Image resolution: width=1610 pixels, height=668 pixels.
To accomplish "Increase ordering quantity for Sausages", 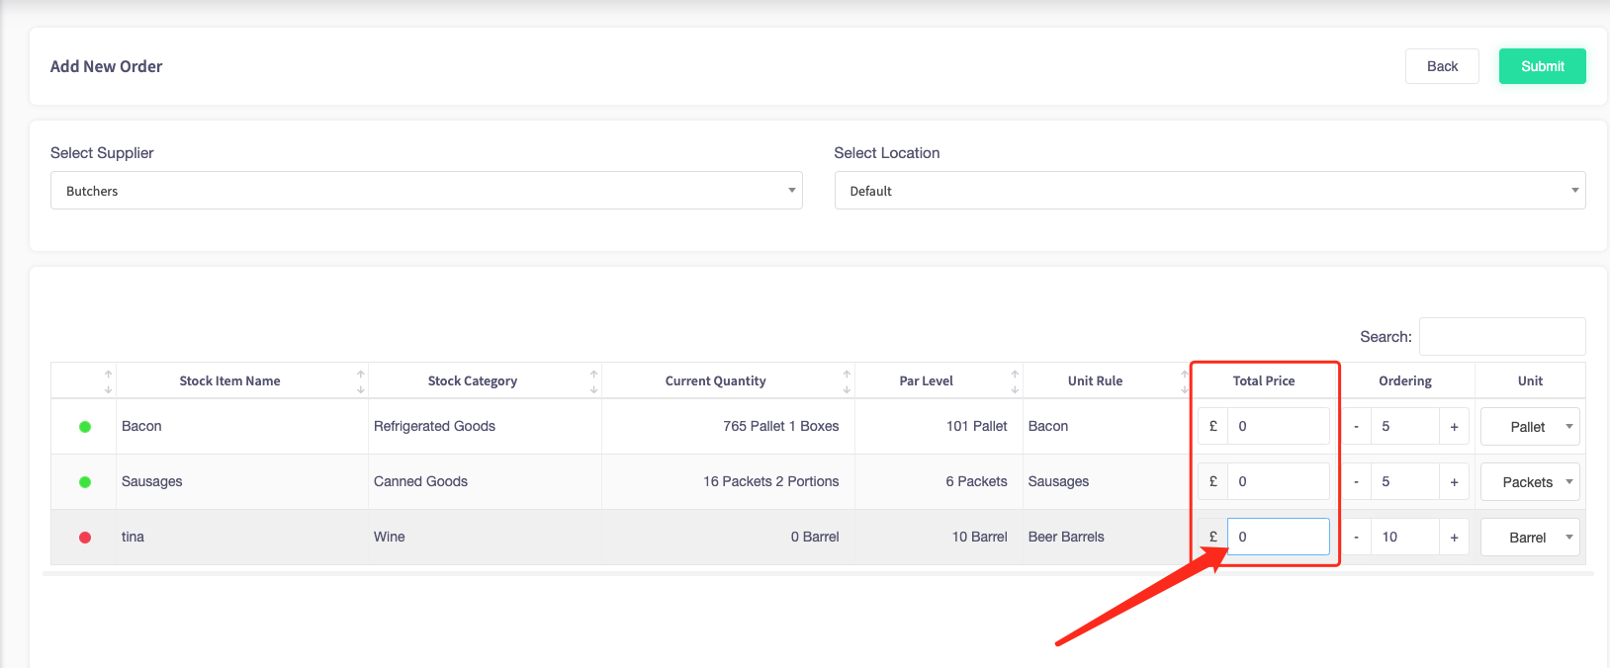I will pos(1454,481).
